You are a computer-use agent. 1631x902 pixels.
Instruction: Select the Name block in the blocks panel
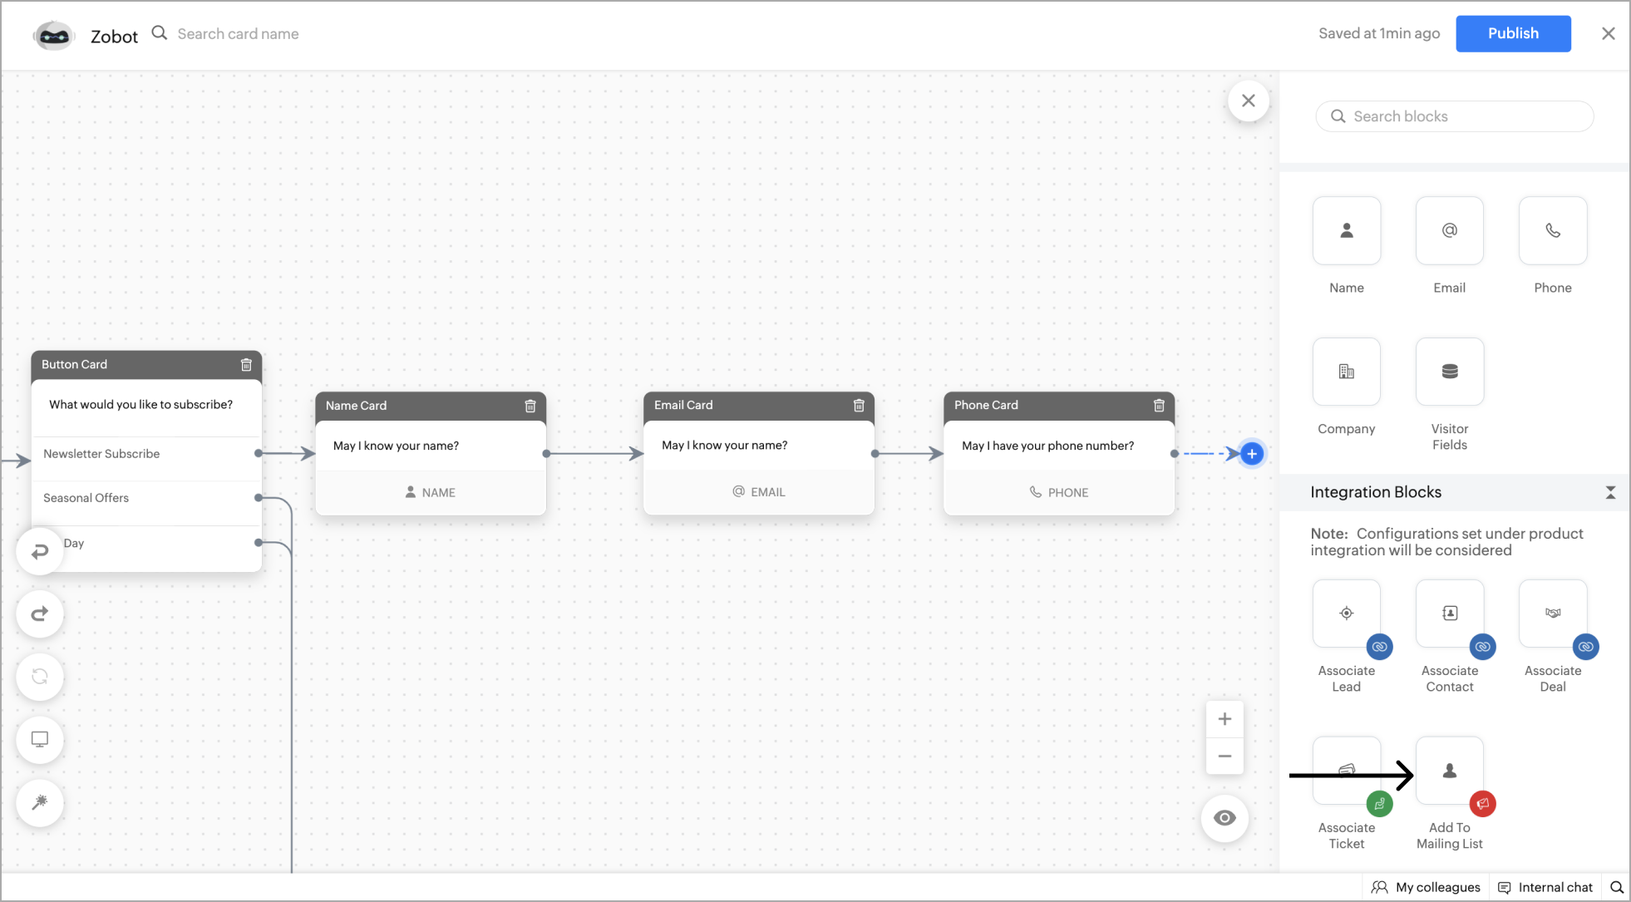[x=1345, y=231]
